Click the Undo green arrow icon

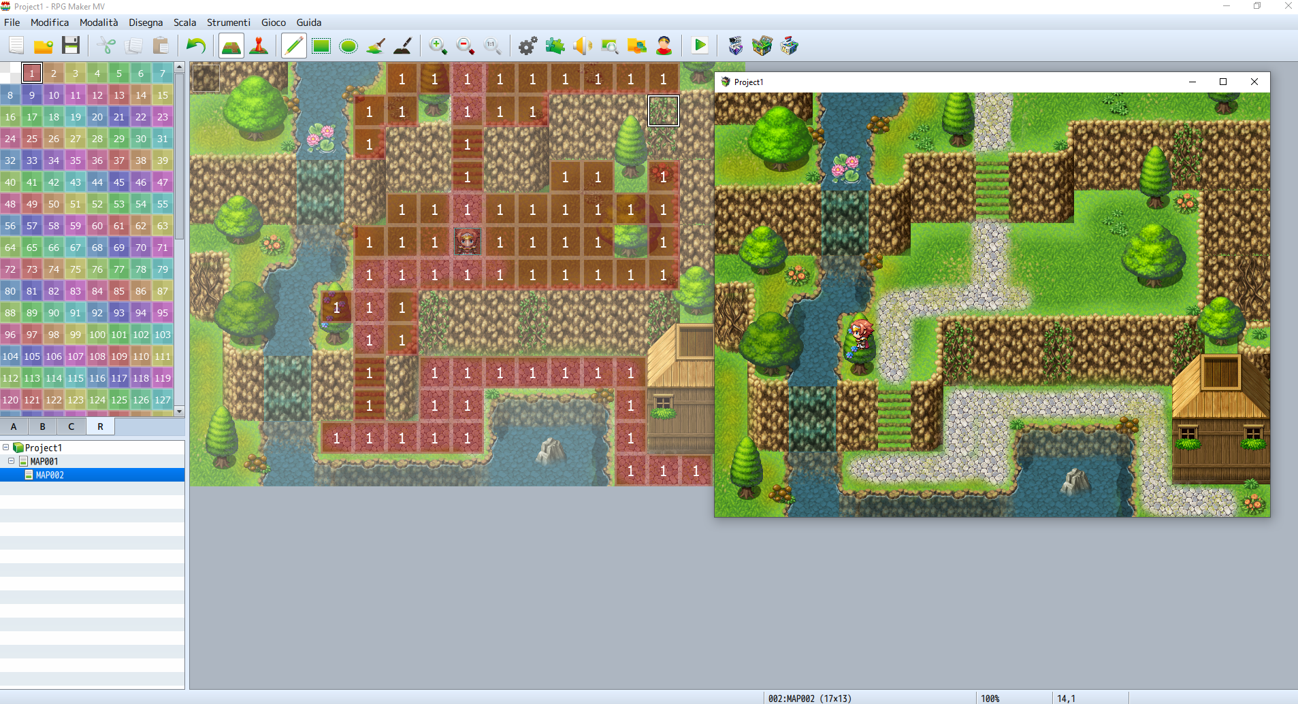point(196,46)
